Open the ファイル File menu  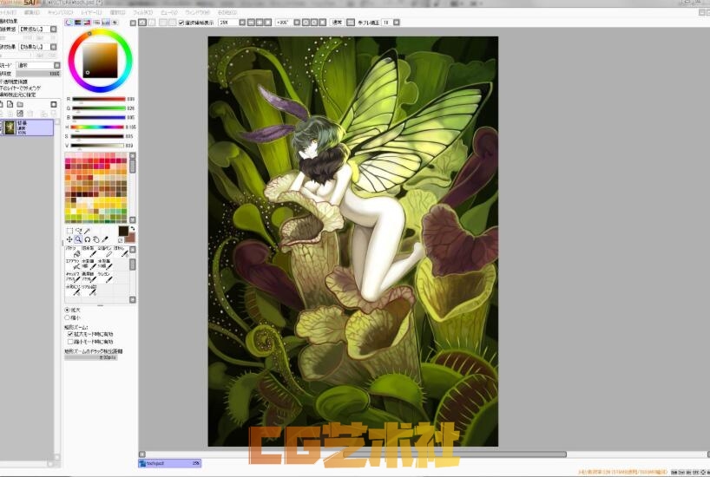8,13
